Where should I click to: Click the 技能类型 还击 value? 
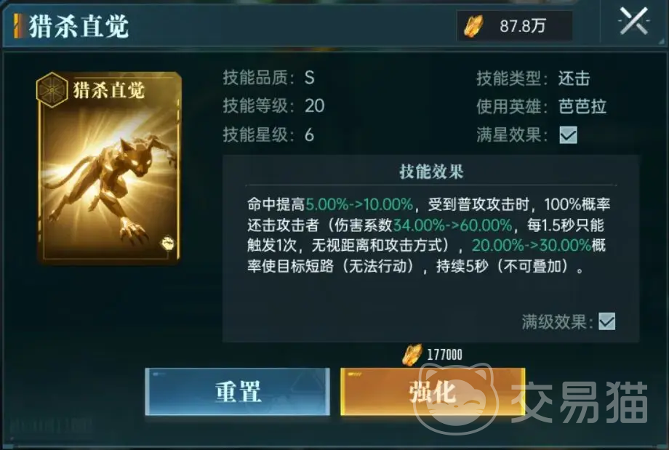(x=574, y=79)
